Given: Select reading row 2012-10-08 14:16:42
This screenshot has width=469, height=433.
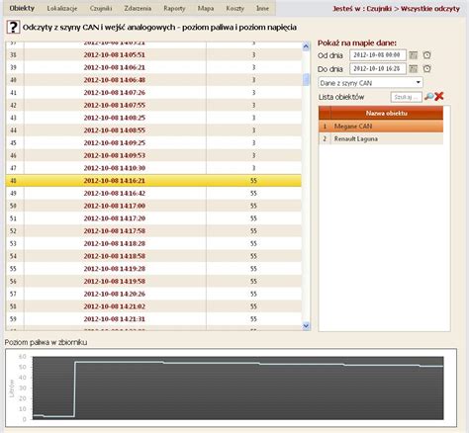Looking at the screenshot, I should 153,193.
